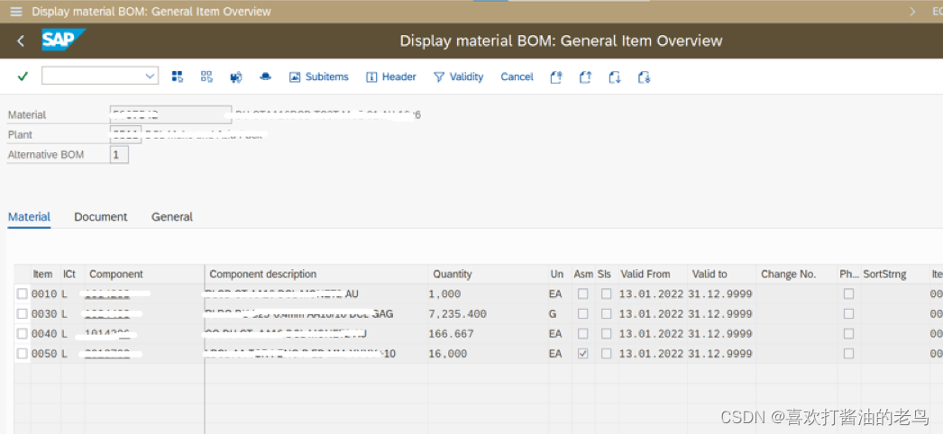Toggle Ph checkbox for item 0050

tap(848, 354)
